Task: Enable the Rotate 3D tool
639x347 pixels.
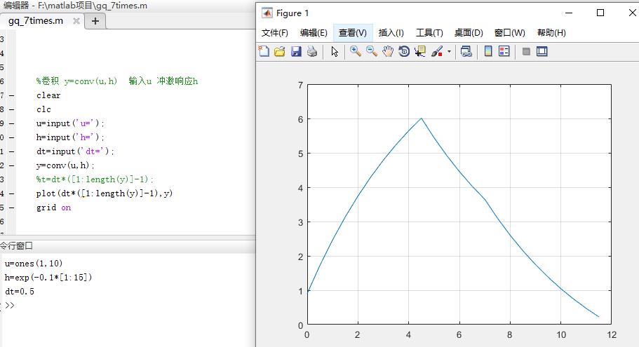Action: (404, 51)
